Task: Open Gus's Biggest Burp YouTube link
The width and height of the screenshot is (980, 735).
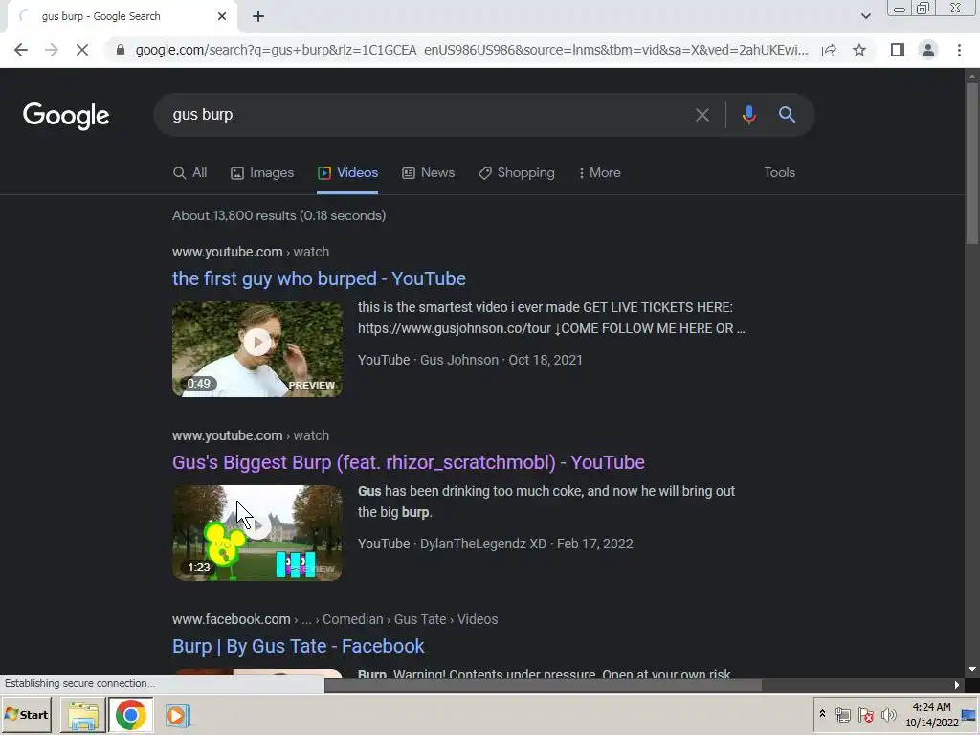Action: [x=408, y=462]
